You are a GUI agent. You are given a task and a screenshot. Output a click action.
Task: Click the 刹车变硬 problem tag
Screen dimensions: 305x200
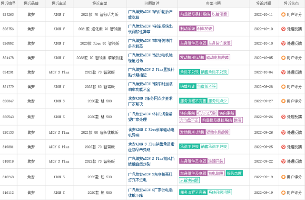(205, 29)
